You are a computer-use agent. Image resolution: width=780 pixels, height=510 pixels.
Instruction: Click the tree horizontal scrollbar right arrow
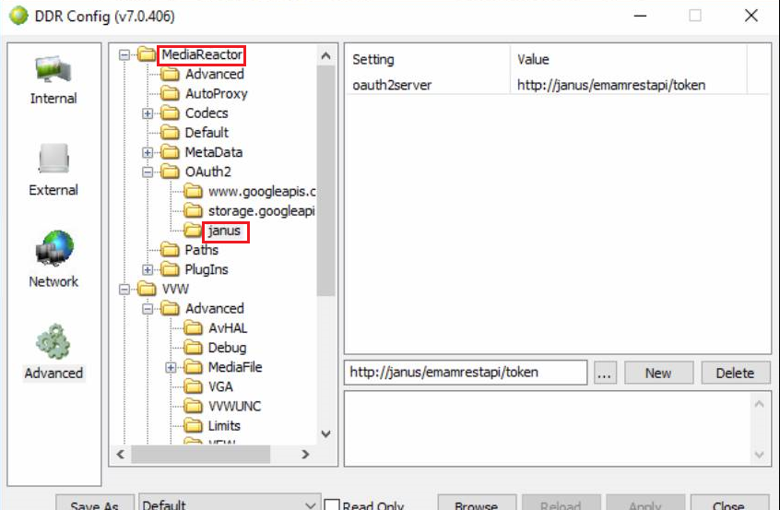point(305,455)
